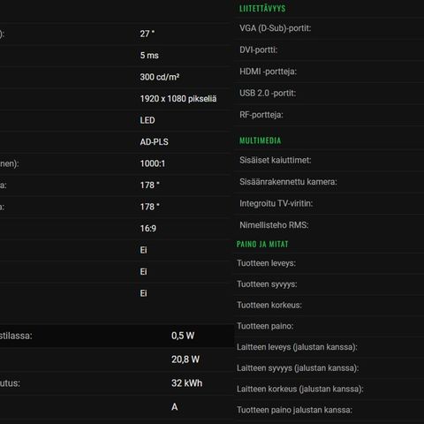This screenshot has height=424, width=424.
Task: Click the Tuotteen paino label
Action: (x=265, y=326)
